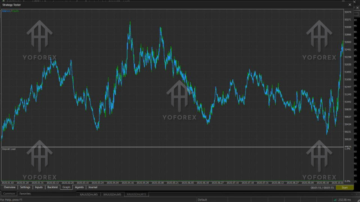Toggle the Balance curve in the legend

pyautogui.click(x=6, y=11)
